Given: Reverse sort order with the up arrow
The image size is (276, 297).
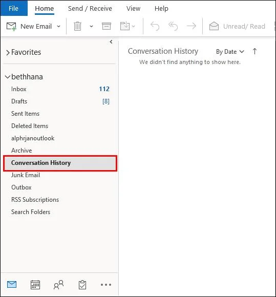Looking at the screenshot, I should pyautogui.click(x=254, y=51).
